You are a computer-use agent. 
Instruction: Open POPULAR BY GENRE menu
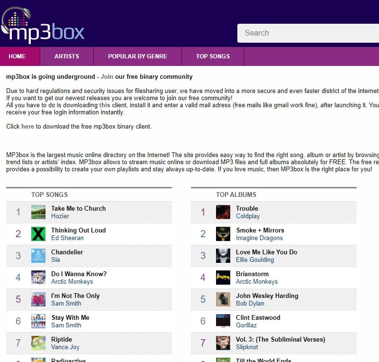pos(137,56)
